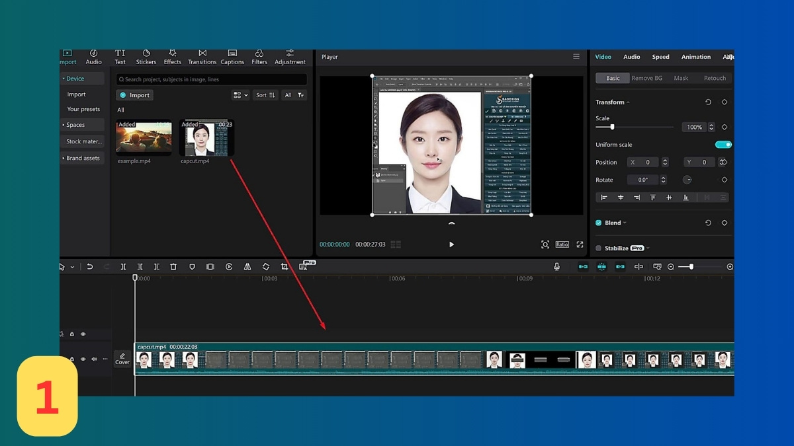Select the Split tool in the timeline toolbar
The height and width of the screenshot is (446, 794).
(123, 266)
